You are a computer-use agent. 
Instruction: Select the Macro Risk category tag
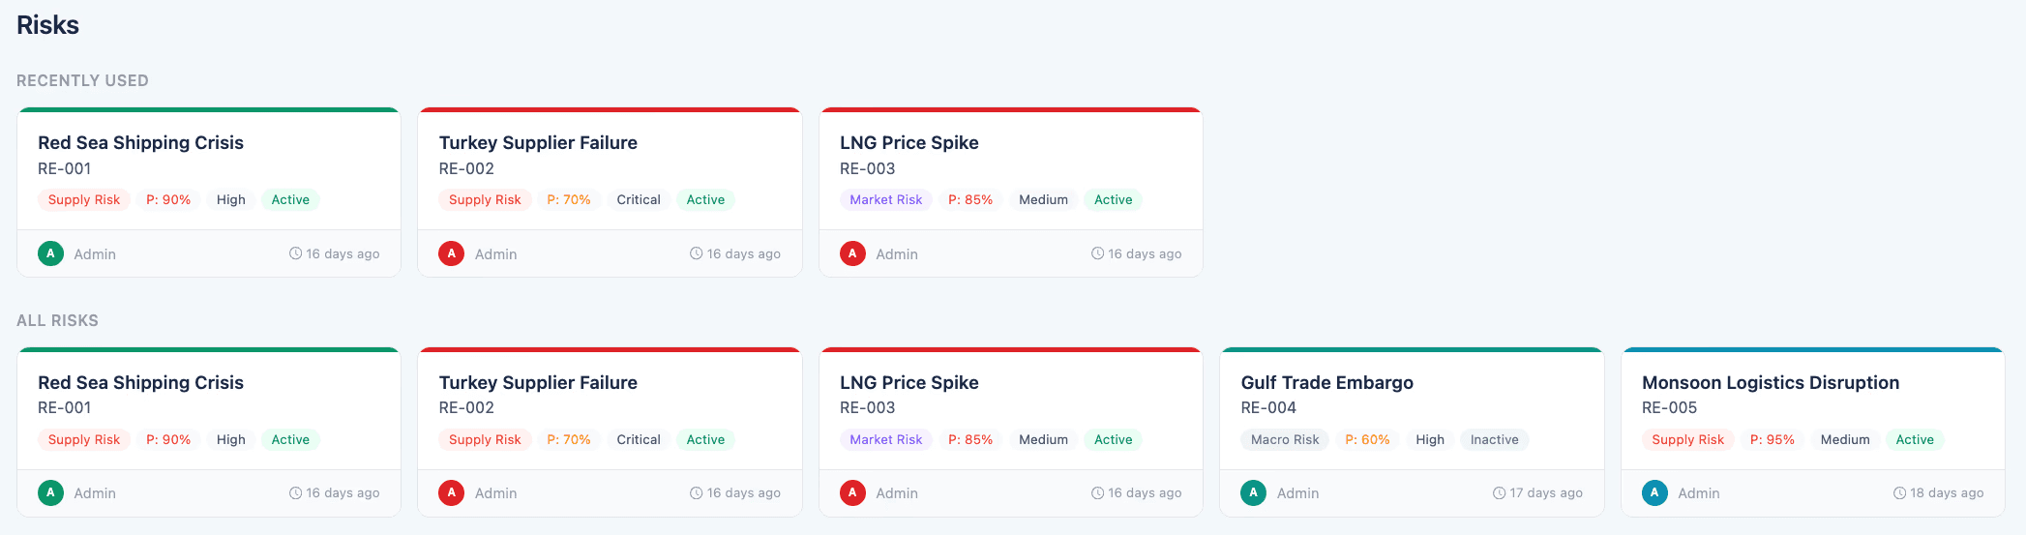[x=1285, y=439]
